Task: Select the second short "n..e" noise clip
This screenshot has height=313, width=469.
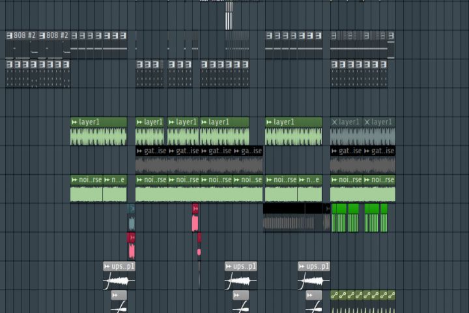Action: [x=310, y=188]
